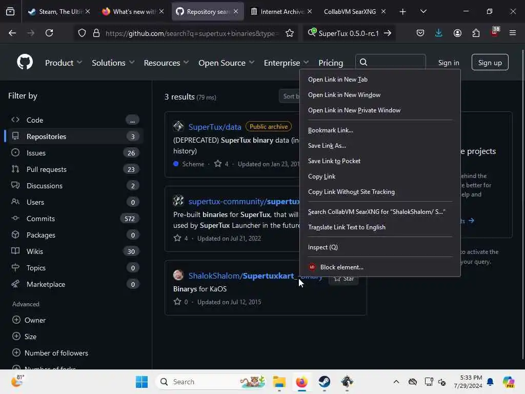Open the notification bell in system tray
The image size is (525, 394).
point(490,382)
